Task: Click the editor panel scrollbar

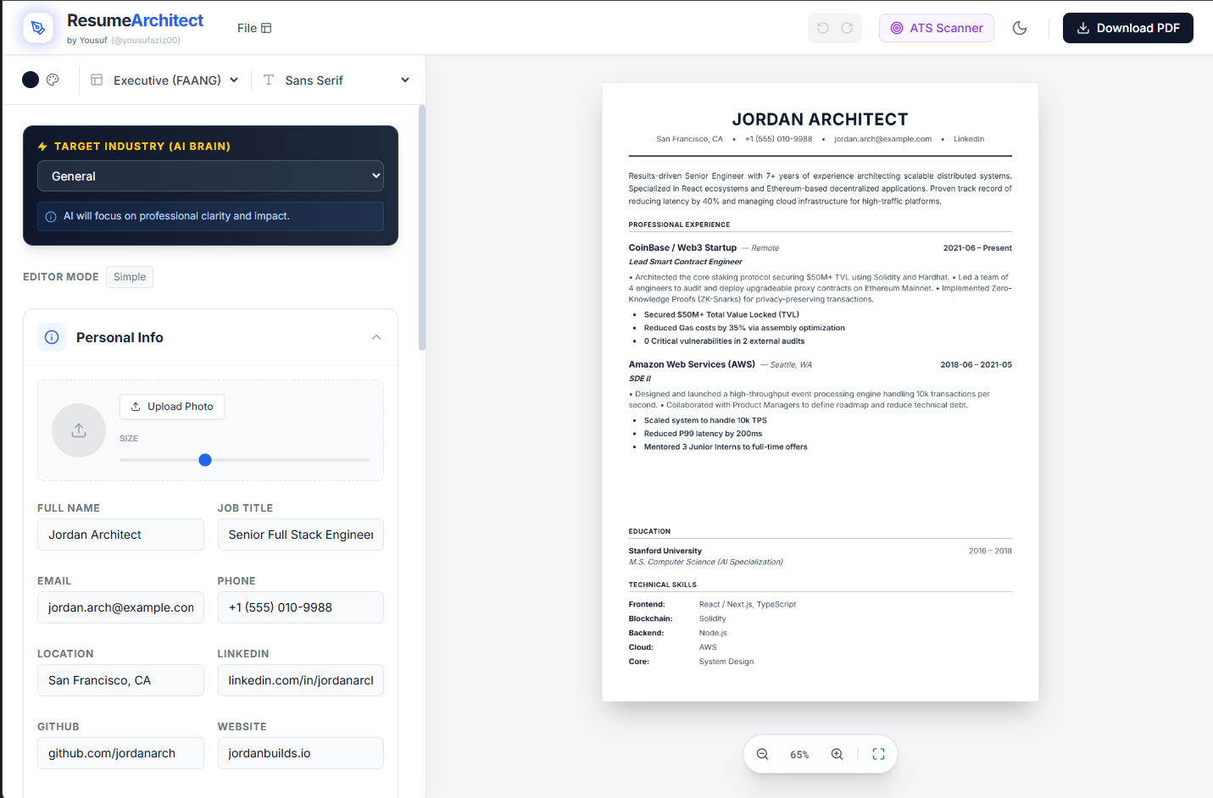Action: click(x=422, y=228)
